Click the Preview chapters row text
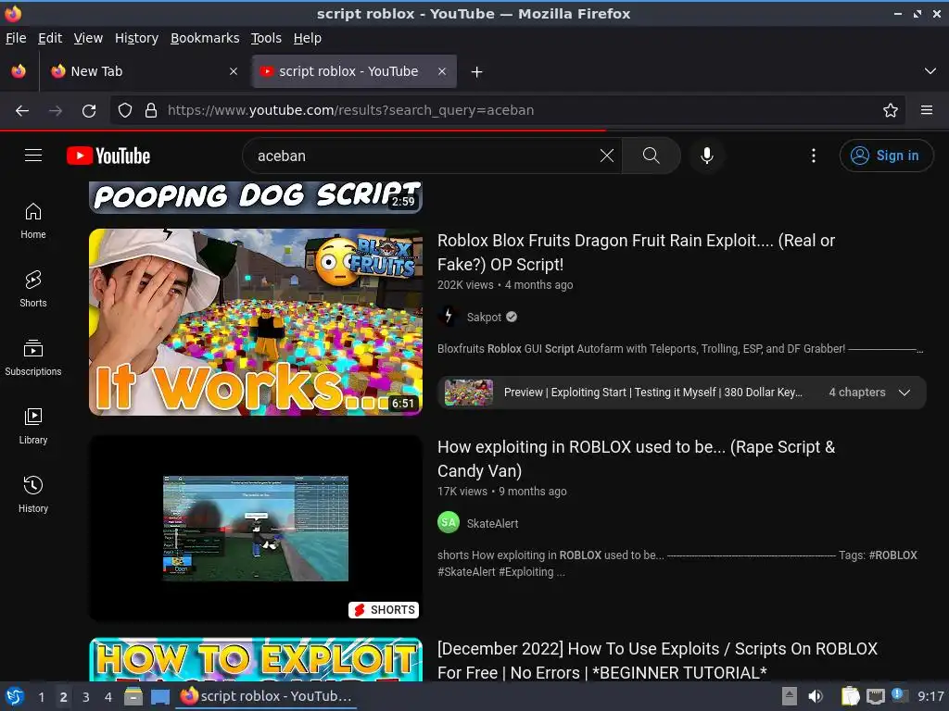This screenshot has height=711, width=949. 653,393
